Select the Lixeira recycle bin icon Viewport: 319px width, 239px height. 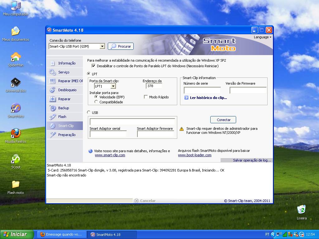302,212
